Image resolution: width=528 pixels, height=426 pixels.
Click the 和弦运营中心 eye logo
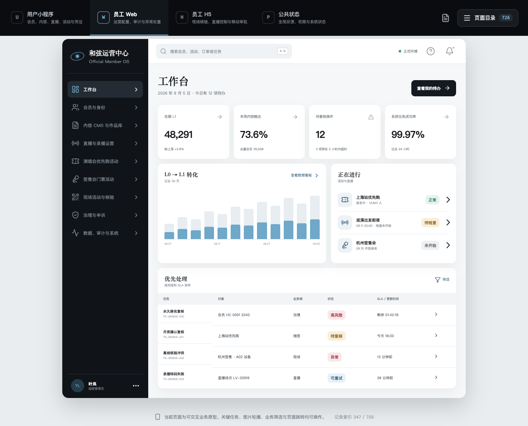click(77, 56)
